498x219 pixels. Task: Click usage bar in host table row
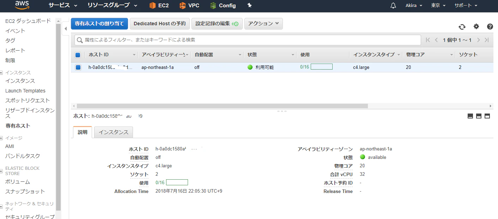point(322,67)
